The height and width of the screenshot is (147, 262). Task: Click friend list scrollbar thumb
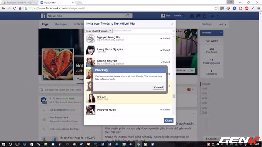pyautogui.click(x=174, y=96)
